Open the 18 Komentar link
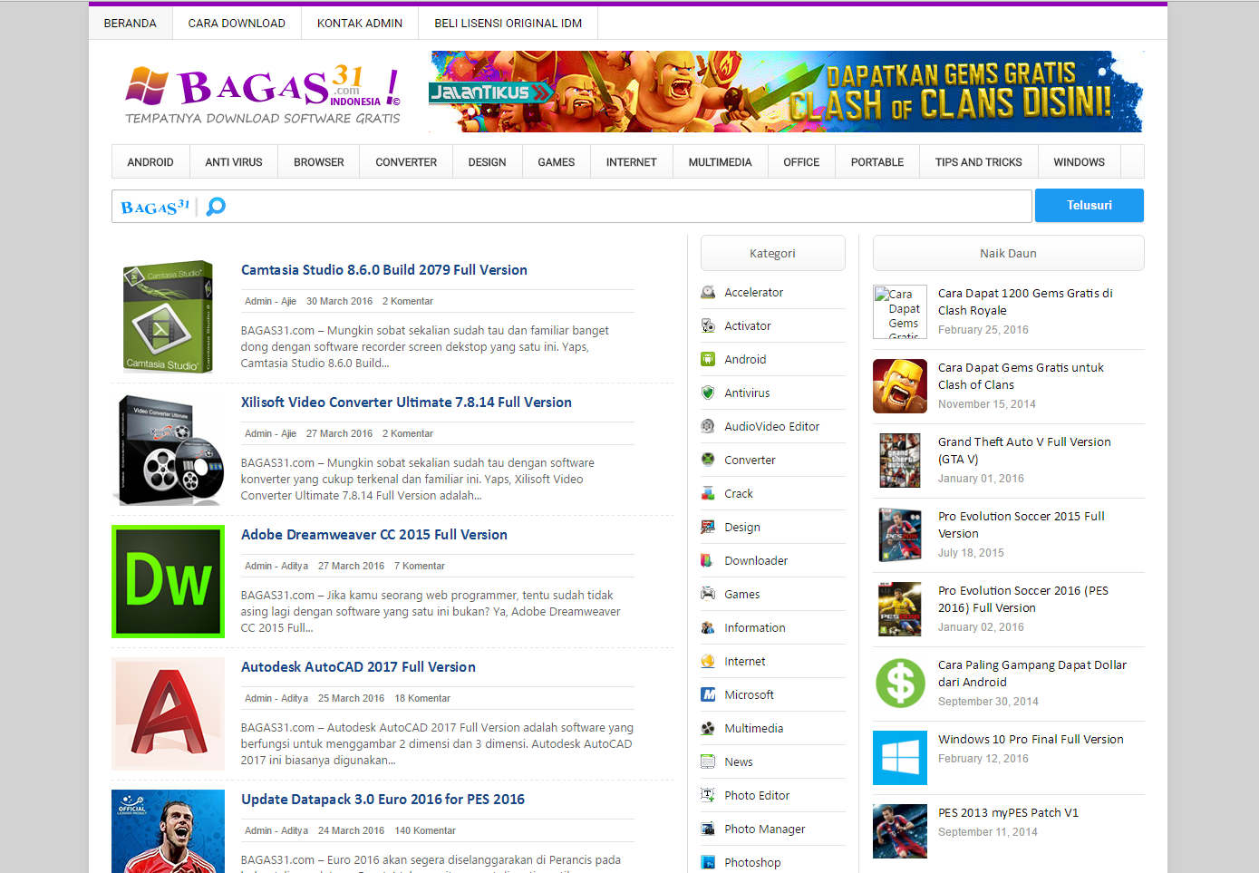The width and height of the screenshot is (1259, 873). pos(422,698)
